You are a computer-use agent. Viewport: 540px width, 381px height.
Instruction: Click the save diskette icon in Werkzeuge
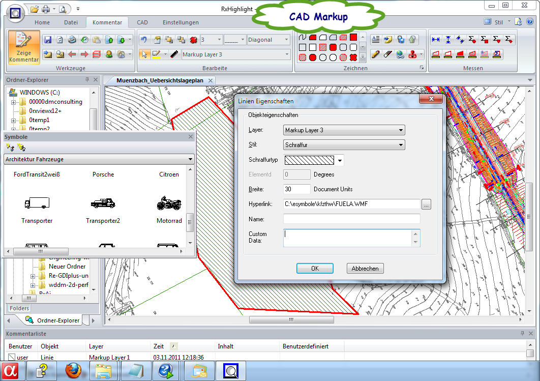coord(48,40)
